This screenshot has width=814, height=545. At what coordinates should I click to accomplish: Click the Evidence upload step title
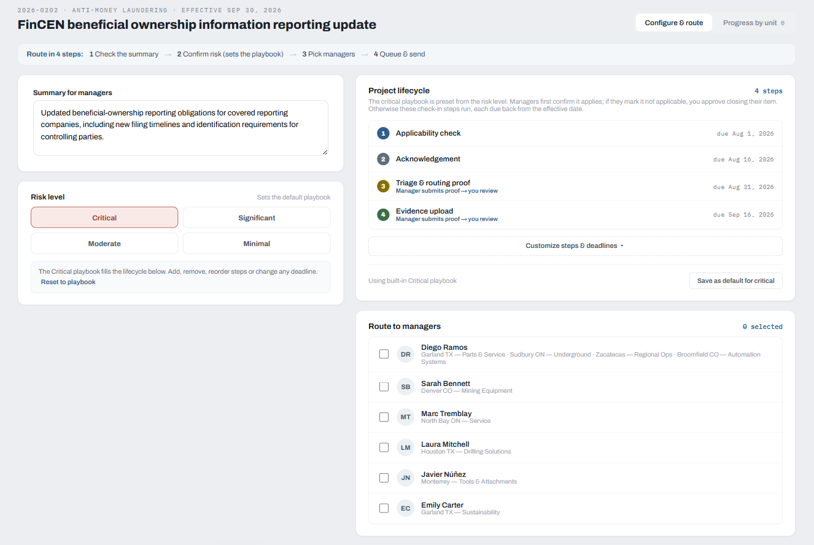click(x=424, y=211)
